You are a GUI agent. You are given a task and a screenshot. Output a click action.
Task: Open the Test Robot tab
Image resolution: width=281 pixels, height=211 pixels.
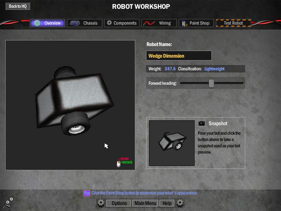click(x=234, y=23)
